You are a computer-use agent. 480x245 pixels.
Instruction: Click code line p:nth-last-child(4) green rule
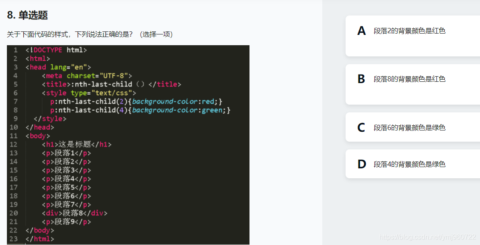[140, 110]
